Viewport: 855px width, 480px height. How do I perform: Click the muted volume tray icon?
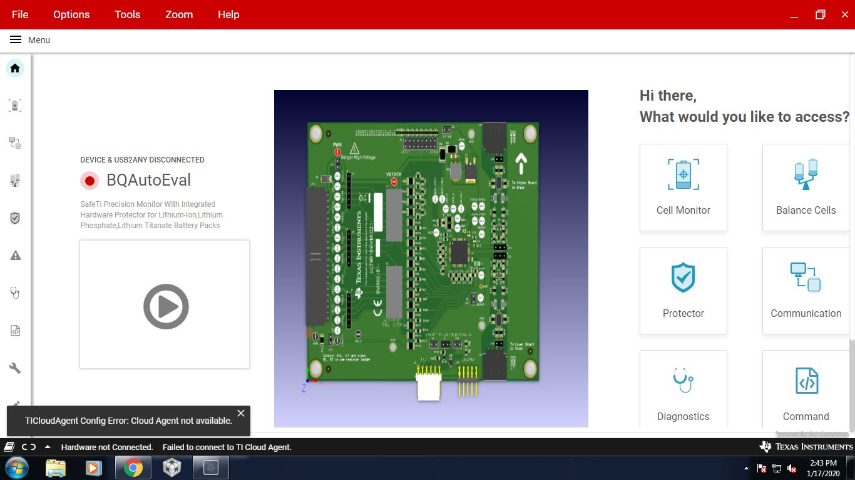[x=792, y=468]
